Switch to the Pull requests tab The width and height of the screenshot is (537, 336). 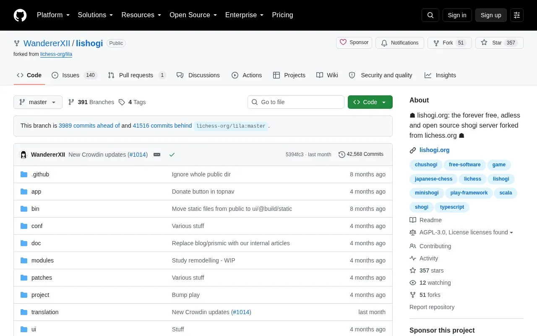click(137, 75)
